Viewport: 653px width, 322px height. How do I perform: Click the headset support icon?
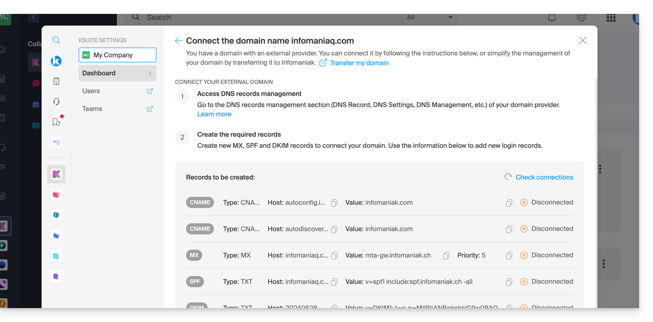[56, 101]
